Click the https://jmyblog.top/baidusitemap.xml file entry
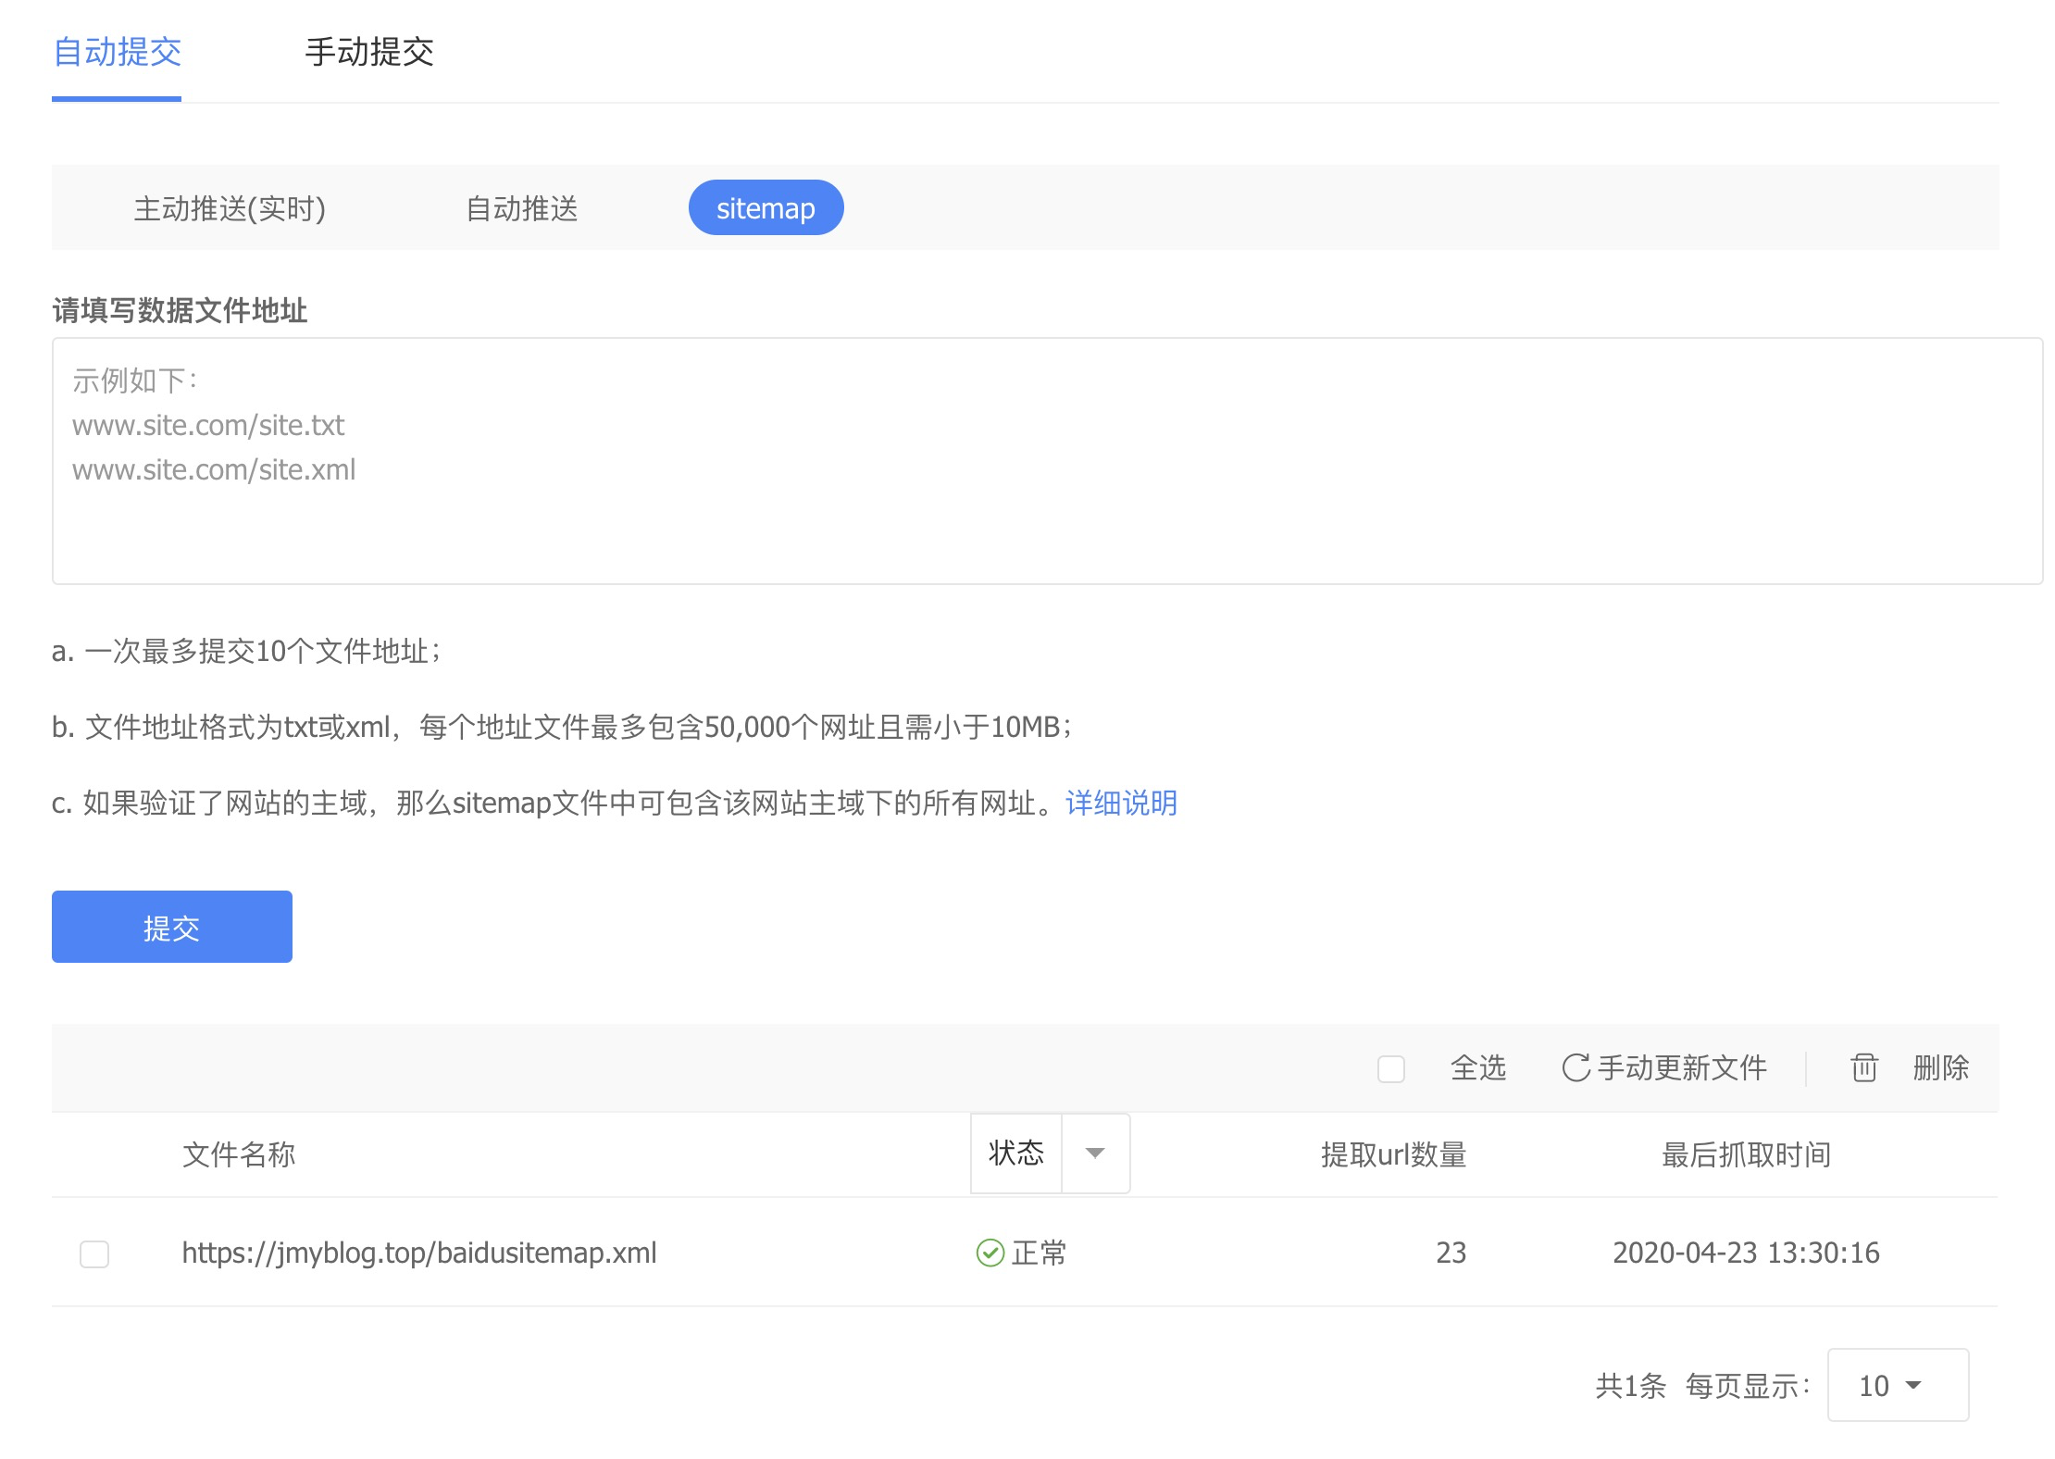The width and height of the screenshot is (2055, 1459). pos(418,1253)
